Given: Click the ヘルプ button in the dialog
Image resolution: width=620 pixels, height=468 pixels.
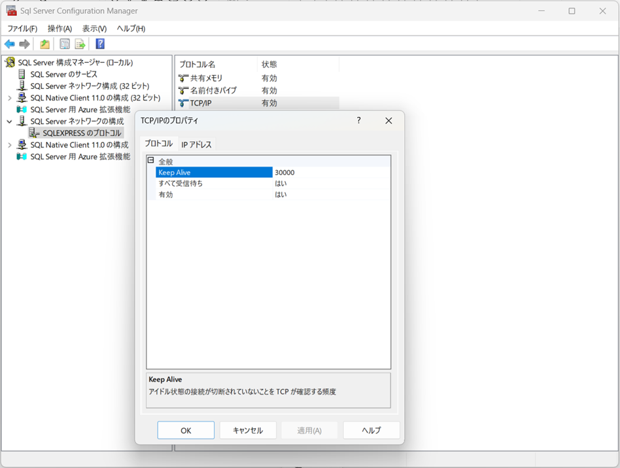Looking at the screenshot, I should click(371, 430).
